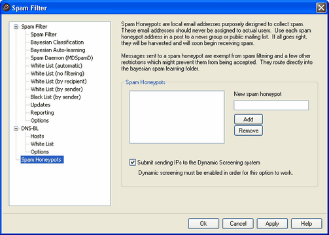Select Options under DNS-BL
Image resolution: width=329 pixels, height=235 pixels.
click(40, 152)
